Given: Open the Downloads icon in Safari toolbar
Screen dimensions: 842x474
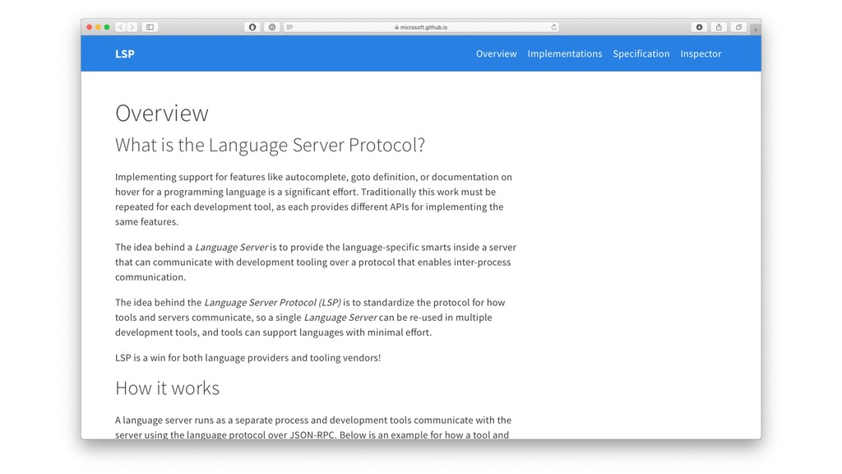Looking at the screenshot, I should tap(699, 27).
